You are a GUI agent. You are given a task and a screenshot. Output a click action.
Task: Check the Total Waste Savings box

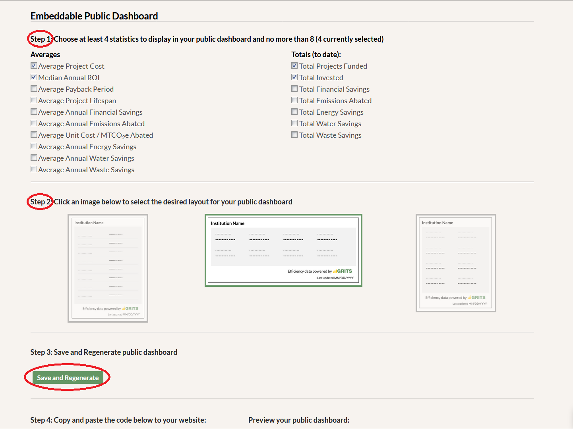coord(294,135)
